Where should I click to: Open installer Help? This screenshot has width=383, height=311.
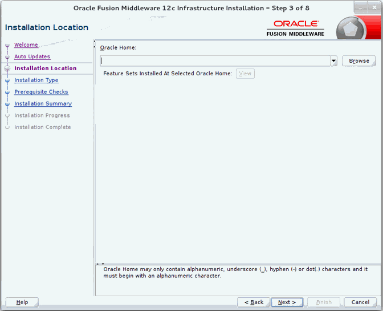pyautogui.click(x=22, y=302)
